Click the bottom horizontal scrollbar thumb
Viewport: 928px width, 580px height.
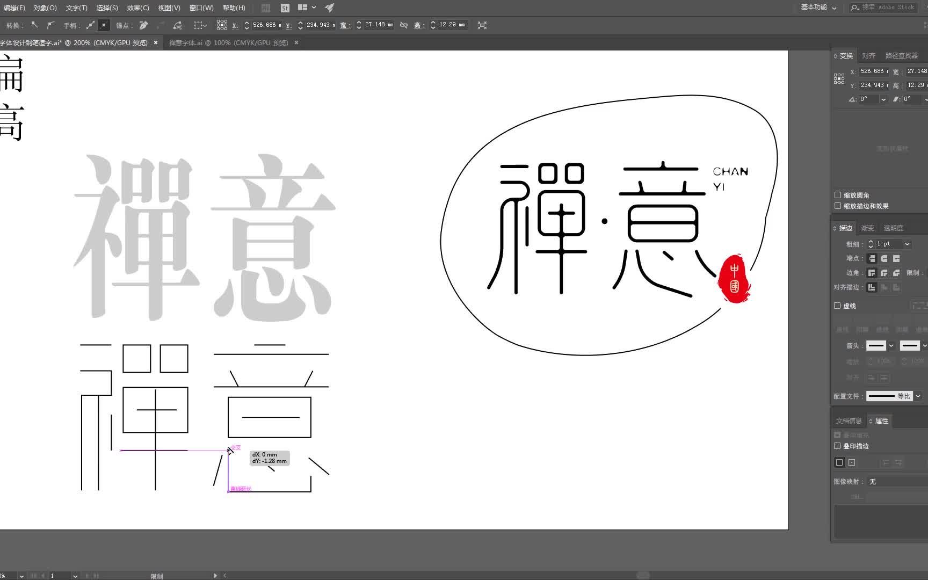pyautogui.click(x=643, y=575)
